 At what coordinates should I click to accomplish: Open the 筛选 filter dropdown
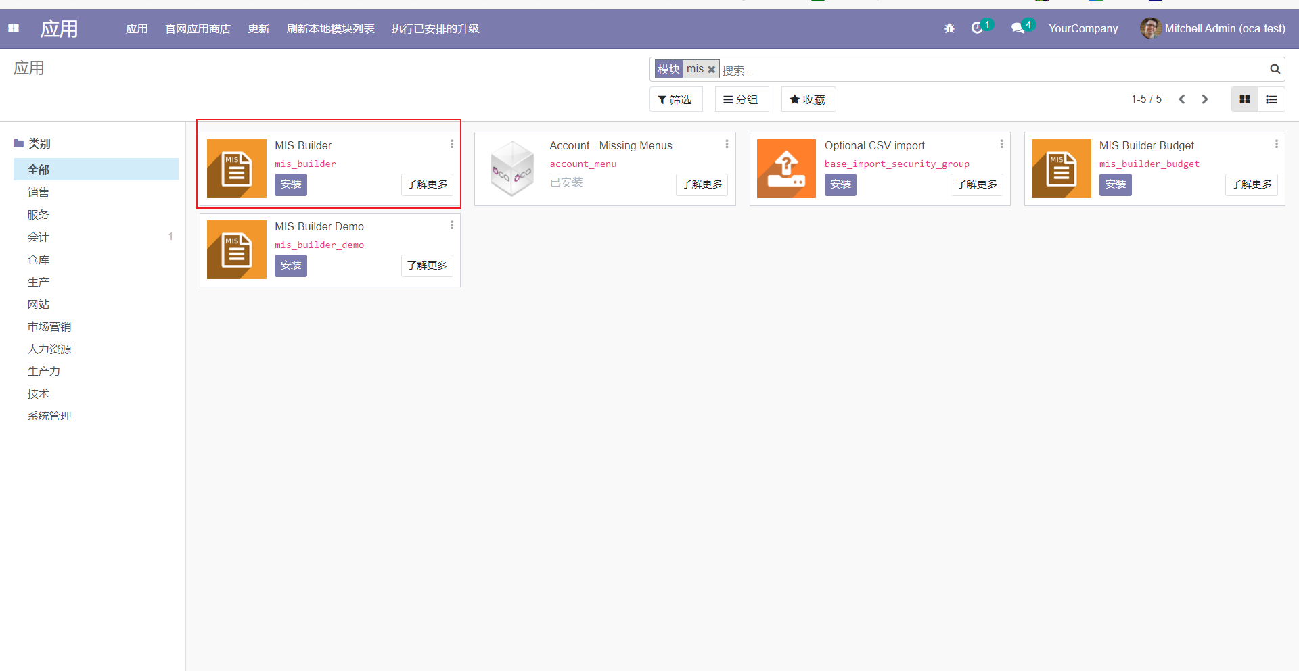click(x=675, y=99)
